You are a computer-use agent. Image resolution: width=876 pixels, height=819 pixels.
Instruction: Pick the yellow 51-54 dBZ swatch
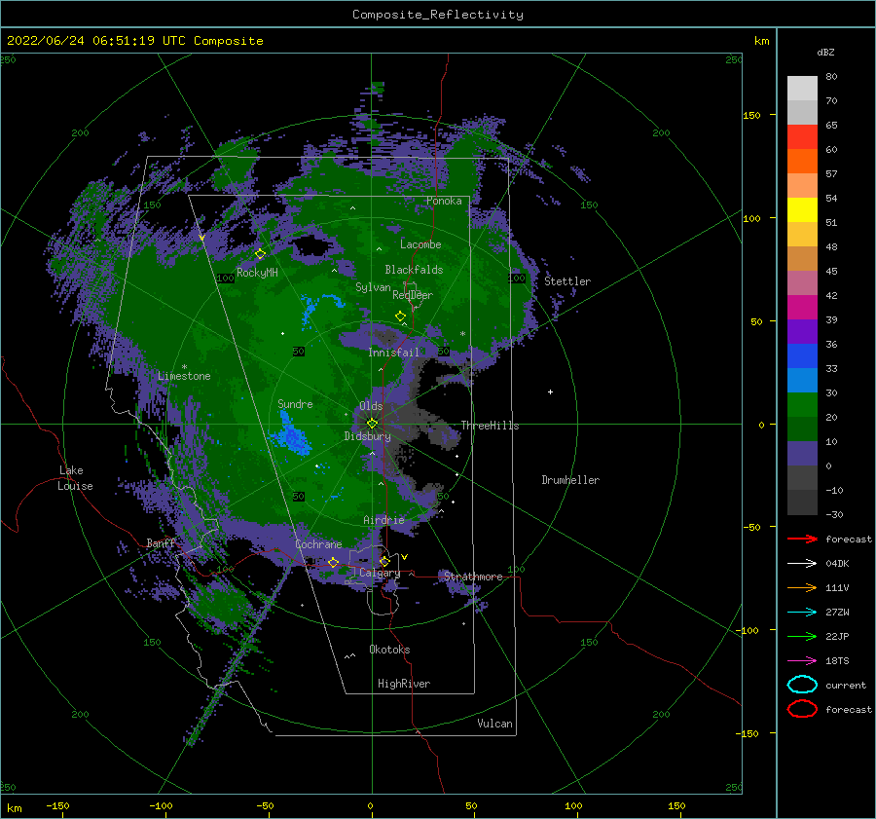pyautogui.click(x=802, y=210)
